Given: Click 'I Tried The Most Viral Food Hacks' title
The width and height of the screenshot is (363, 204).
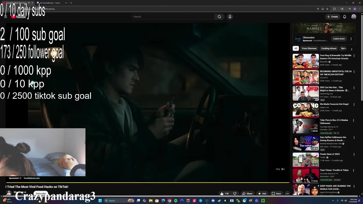Looking at the screenshot, I should (x=37, y=187).
